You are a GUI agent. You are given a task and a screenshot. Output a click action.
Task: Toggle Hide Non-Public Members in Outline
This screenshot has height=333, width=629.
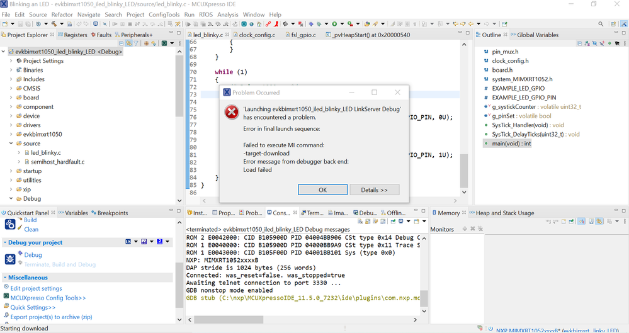(609, 43)
